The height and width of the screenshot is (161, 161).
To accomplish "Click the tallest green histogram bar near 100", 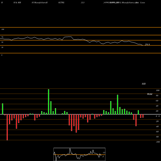I will 49,102.
